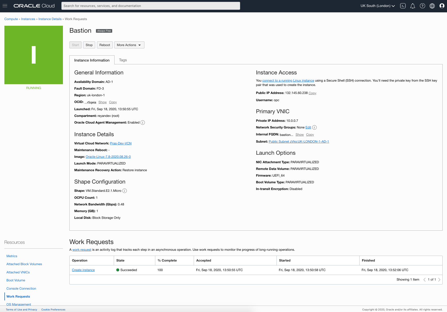Click the Stop instance button

pyautogui.click(x=89, y=45)
